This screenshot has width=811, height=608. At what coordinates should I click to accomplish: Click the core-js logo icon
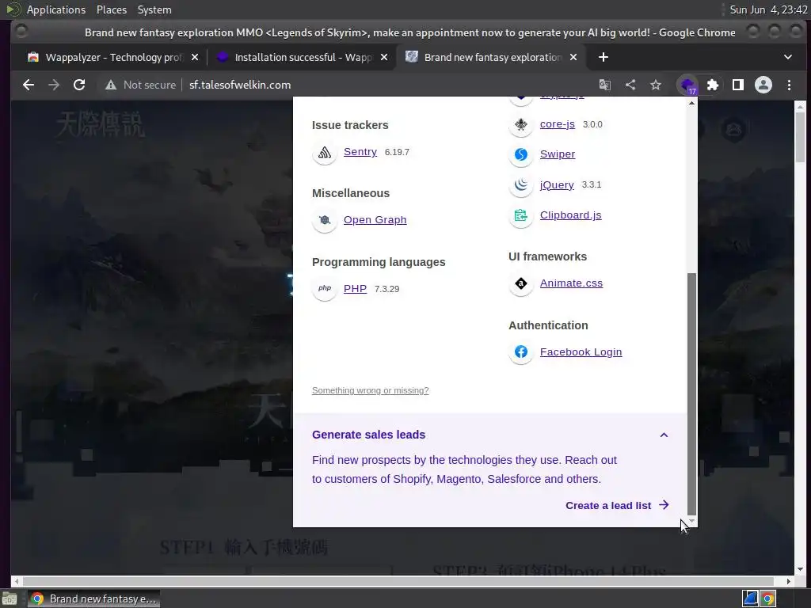tap(521, 124)
